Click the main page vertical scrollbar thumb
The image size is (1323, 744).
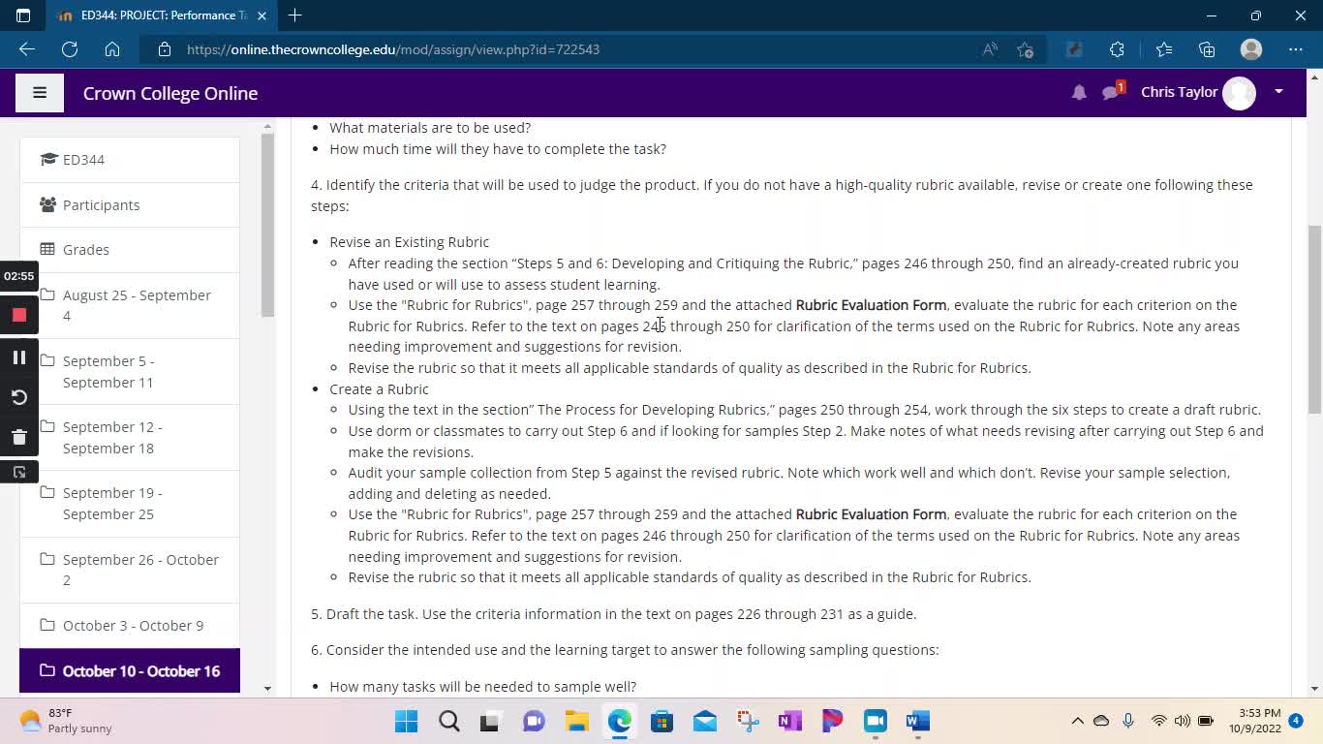pos(1314,320)
